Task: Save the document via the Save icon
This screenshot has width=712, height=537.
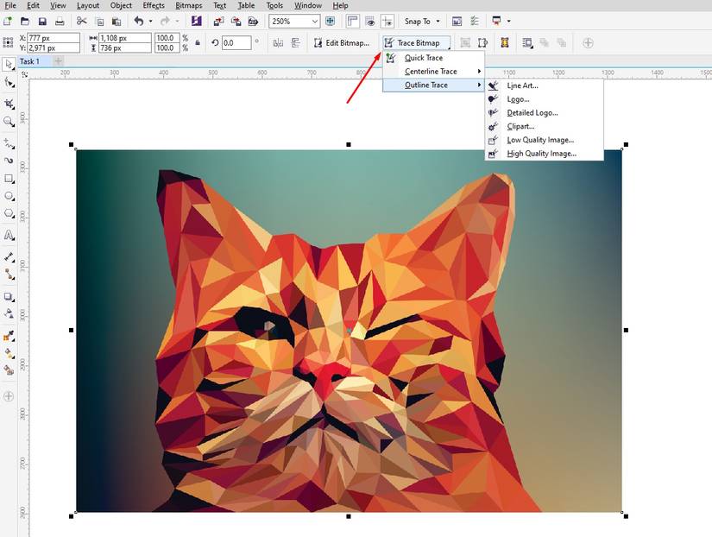Action: pos(41,21)
